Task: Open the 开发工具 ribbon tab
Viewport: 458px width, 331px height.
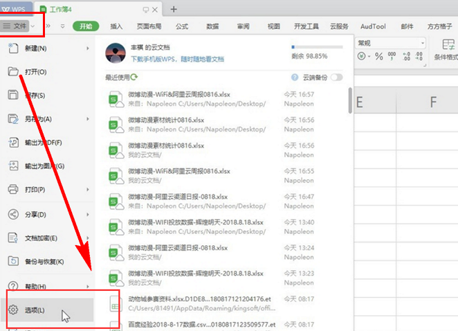Action: tap(306, 26)
